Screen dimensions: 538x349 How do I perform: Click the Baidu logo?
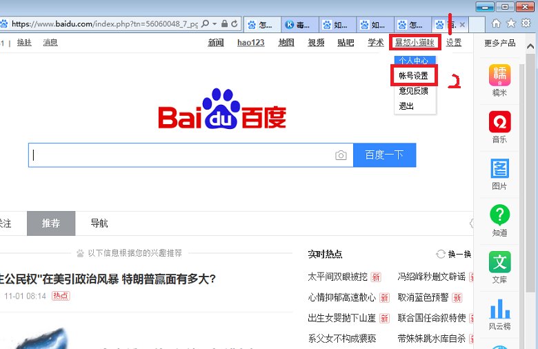pos(222,109)
